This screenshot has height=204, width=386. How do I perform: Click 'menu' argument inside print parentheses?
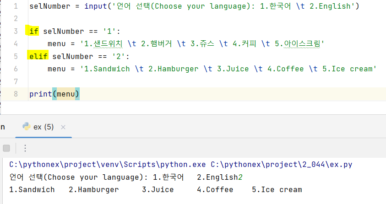click(66, 94)
